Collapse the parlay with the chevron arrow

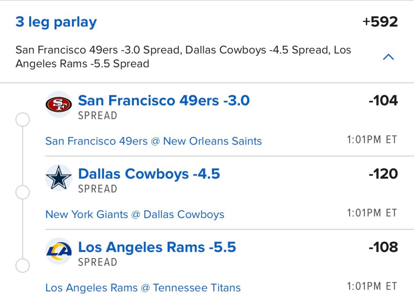click(388, 57)
